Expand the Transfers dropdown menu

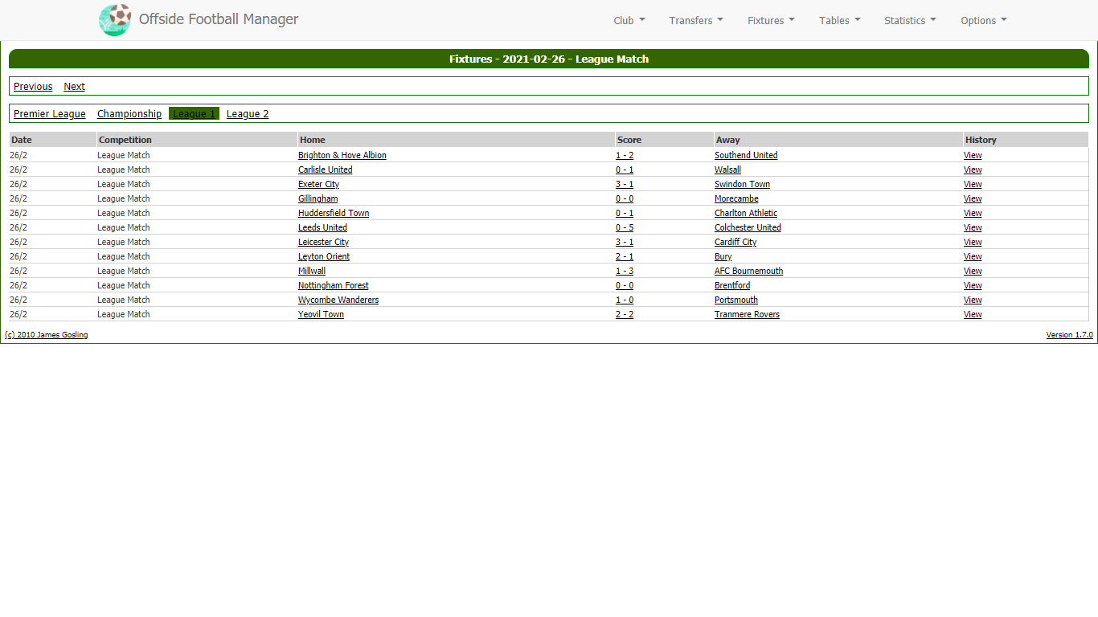pyautogui.click(x=695, y=21)
